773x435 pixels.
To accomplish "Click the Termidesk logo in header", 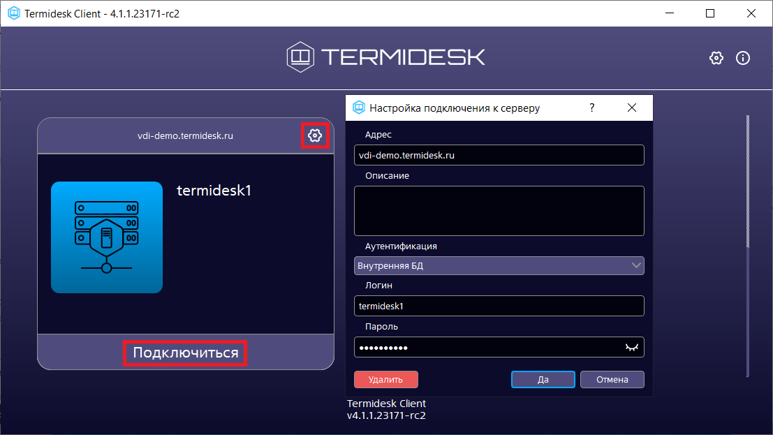I will click(x=385, y=57).
